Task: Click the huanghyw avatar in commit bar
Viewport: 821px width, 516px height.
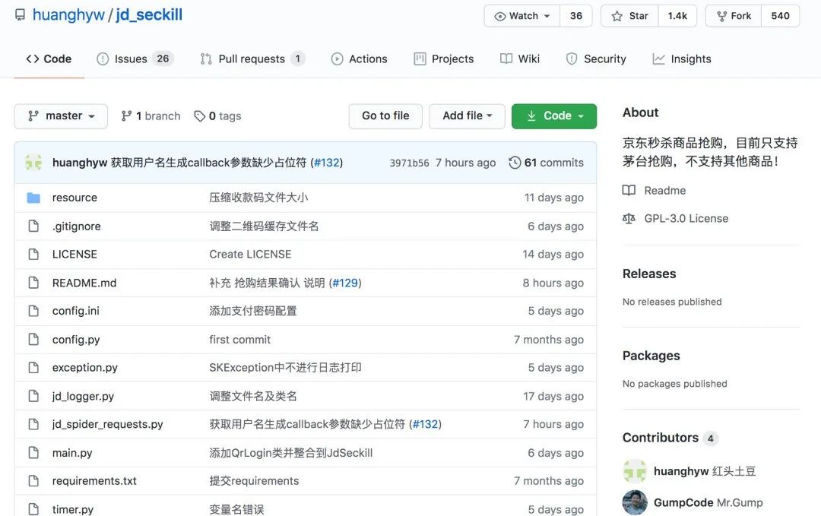Action: click(33, 163)
